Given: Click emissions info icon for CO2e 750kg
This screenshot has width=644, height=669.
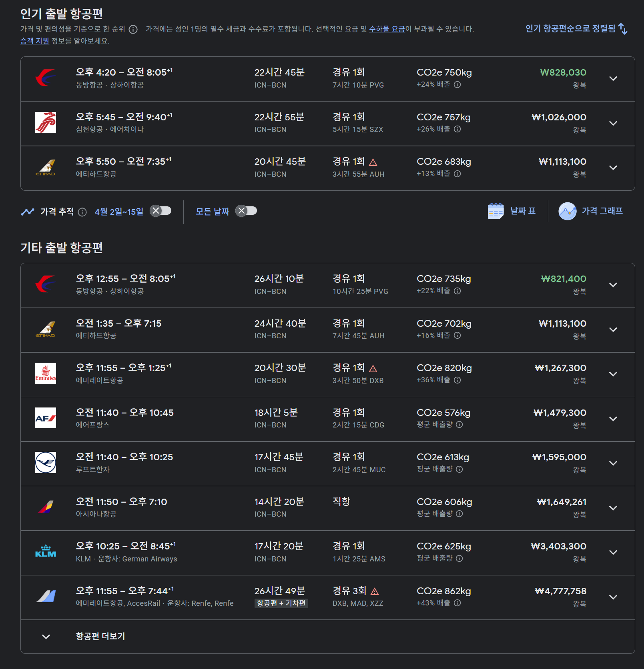Looking at the screenshot, I should pyautogui.click(x=457, y=85).
